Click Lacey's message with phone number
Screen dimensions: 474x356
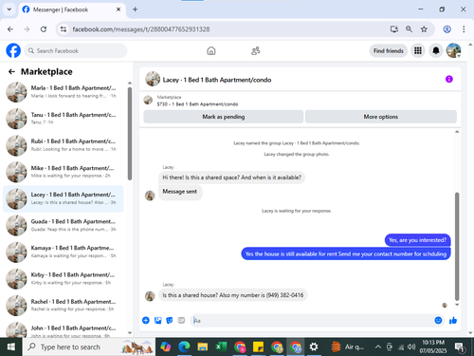click(233, 295)
